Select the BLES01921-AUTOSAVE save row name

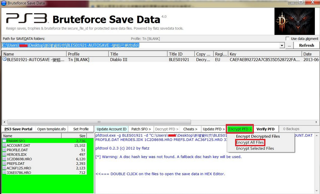point(36,60)
